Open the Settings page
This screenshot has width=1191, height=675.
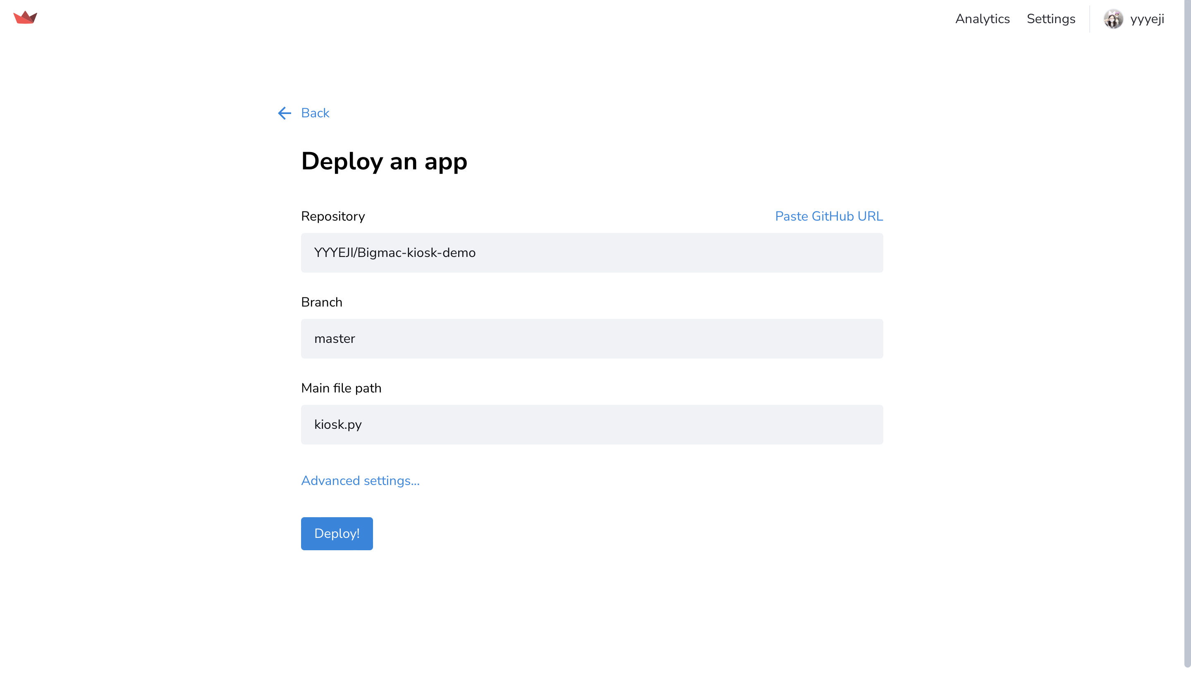point(1051,19)
